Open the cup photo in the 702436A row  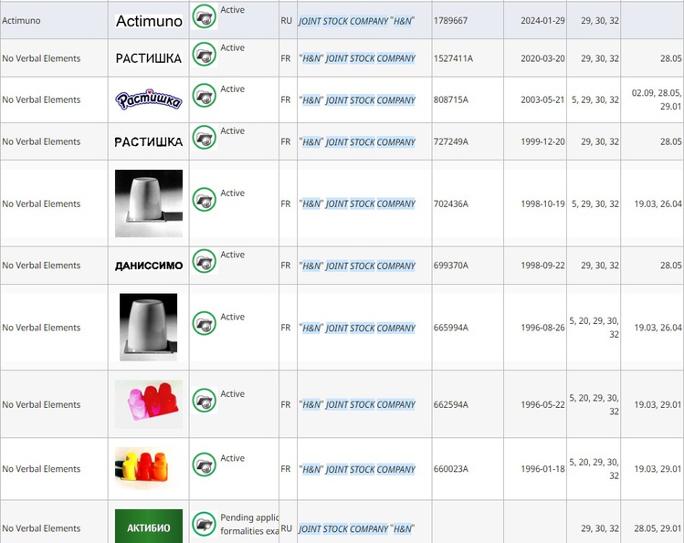coord(149,204)
